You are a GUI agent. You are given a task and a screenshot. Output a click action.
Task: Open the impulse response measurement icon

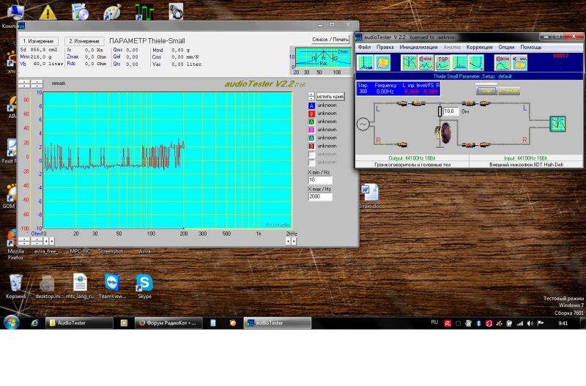pos(459,62)
